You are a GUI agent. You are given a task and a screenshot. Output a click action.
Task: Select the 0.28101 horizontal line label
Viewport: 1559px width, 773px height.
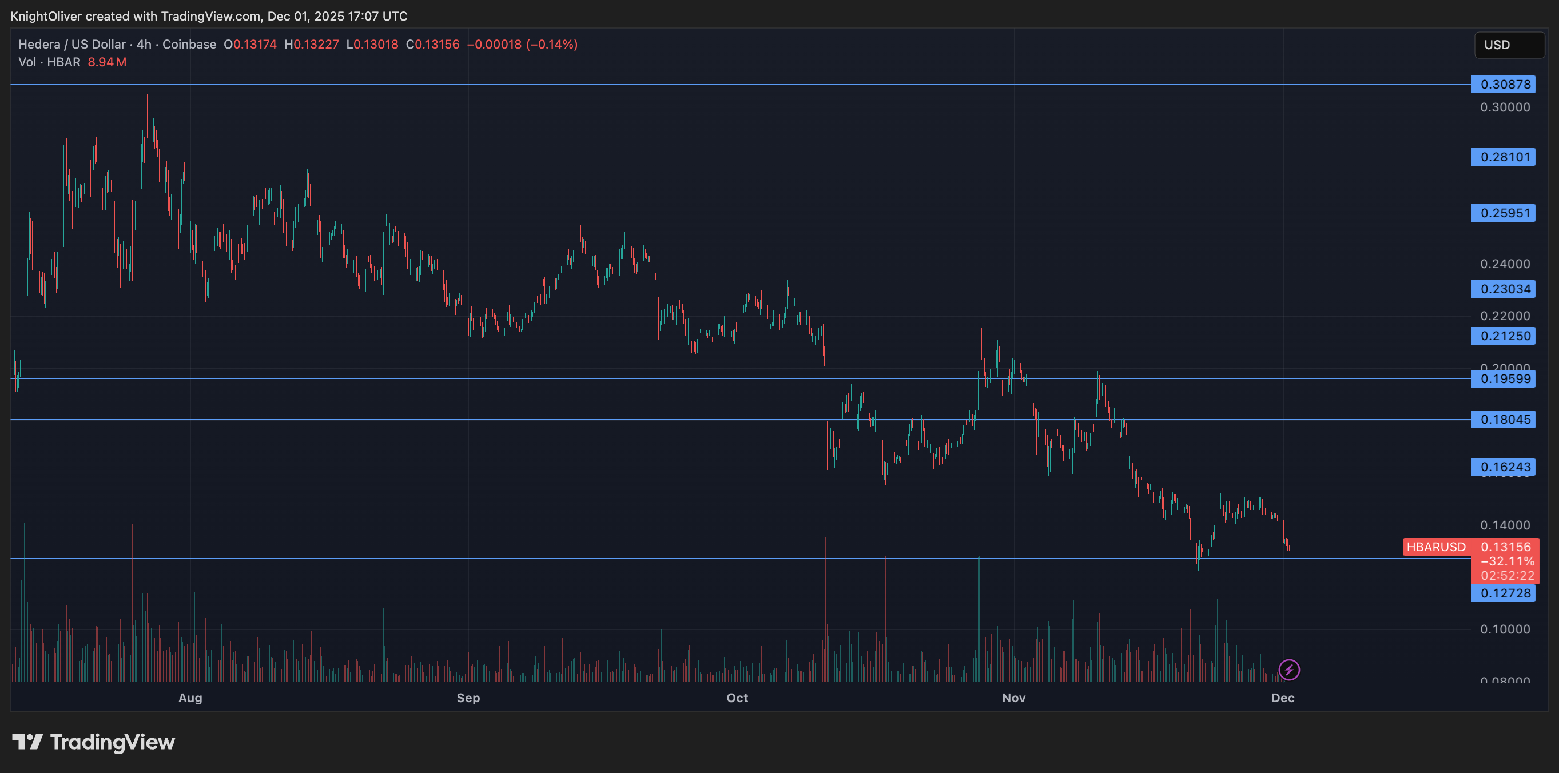pyautogui.click(x=1504, y=157)
